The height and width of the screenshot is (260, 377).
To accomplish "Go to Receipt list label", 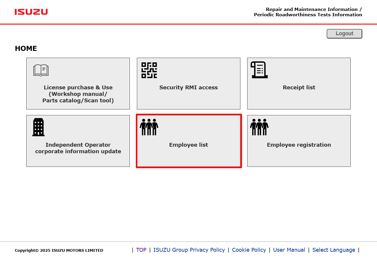I will [299, 88].
